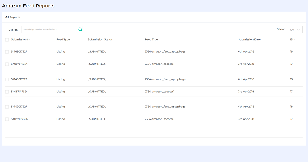
Task: Sort by the ID column arrow
Action: coord(294,39)
